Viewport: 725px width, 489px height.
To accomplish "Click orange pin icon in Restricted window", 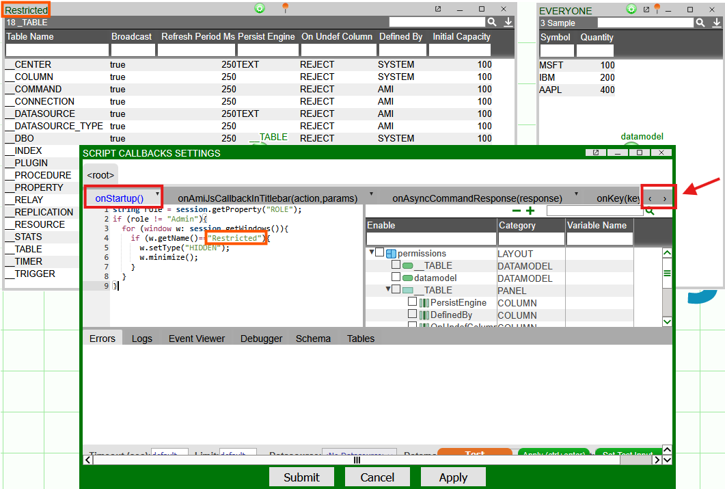I will coord(286,8).
